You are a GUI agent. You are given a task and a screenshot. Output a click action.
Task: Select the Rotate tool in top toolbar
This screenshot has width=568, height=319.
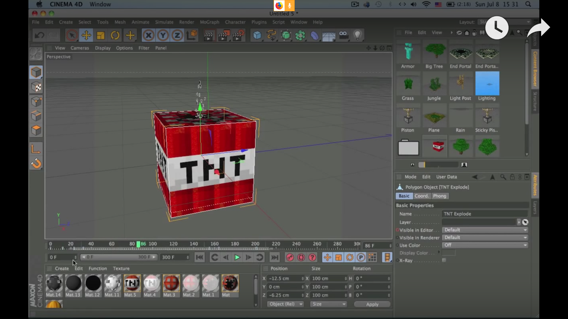[x=115, y=35]
